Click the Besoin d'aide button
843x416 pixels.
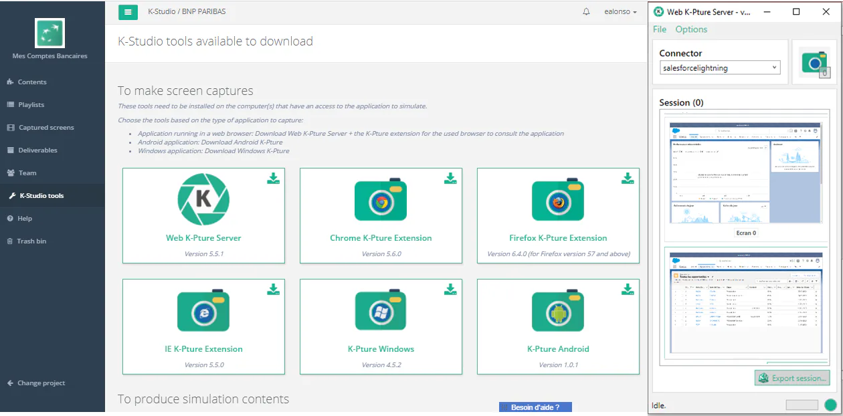[x=535, y=407]
